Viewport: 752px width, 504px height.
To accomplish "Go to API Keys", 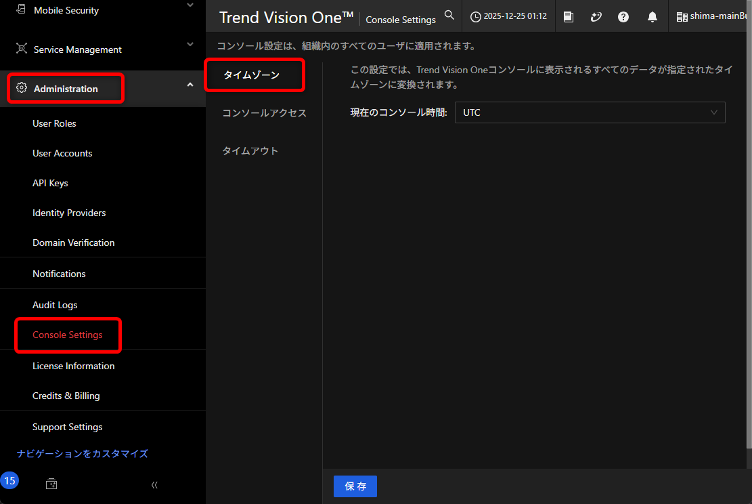I will pyautogui.click(x=50, y=183).
